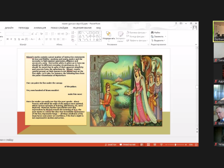Click the font name combo box
The height and width of the screenshot is (168, 224).
pos(14,34)
